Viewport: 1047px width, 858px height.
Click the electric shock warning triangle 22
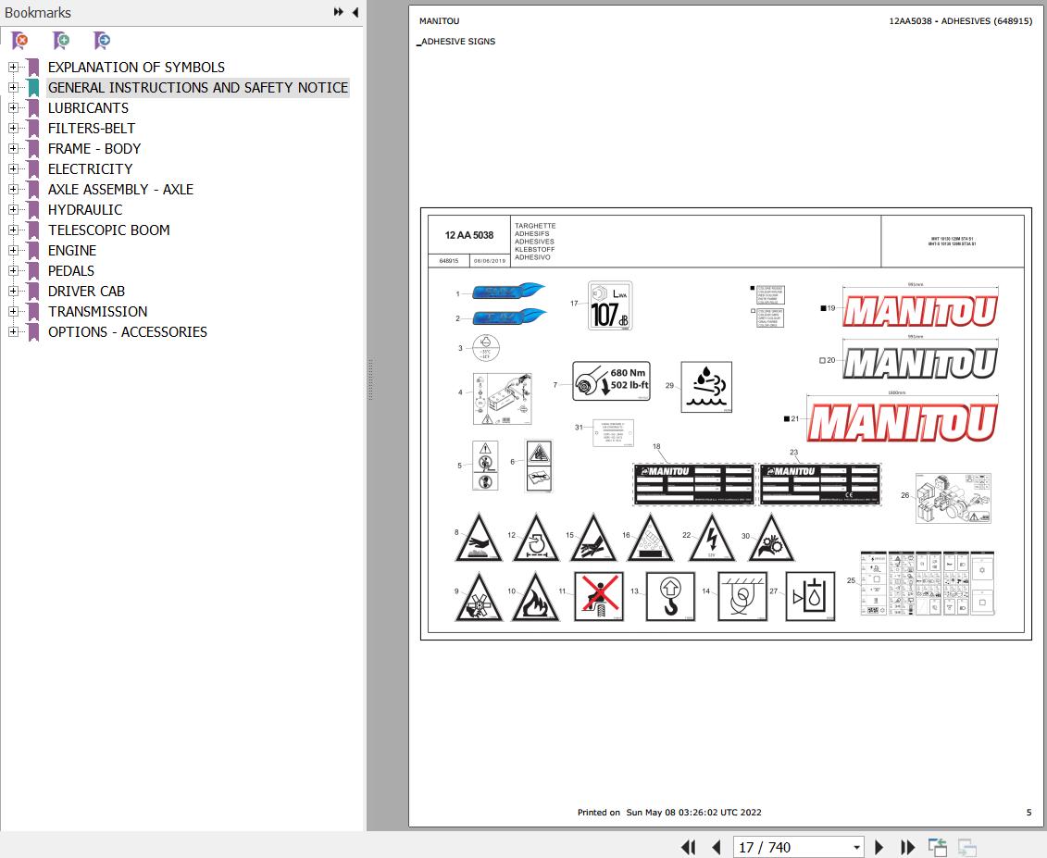coord(712,538)
